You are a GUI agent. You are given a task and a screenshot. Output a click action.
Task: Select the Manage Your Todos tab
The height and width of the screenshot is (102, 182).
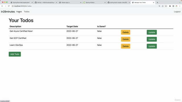pos(143,3)
